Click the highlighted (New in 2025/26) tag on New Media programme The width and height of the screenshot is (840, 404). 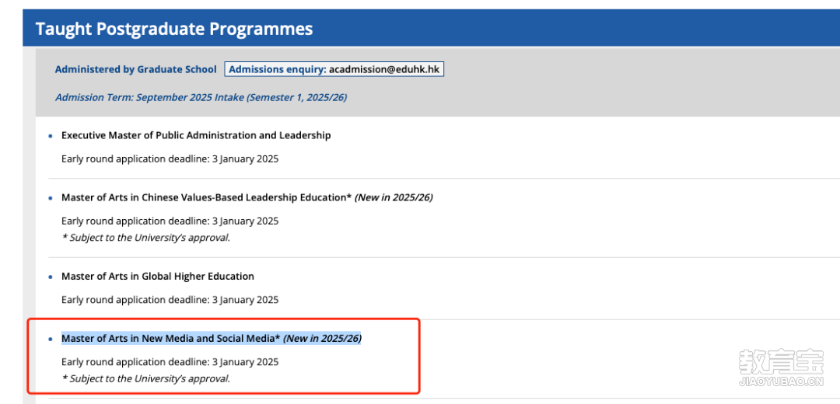pos(323,339)
